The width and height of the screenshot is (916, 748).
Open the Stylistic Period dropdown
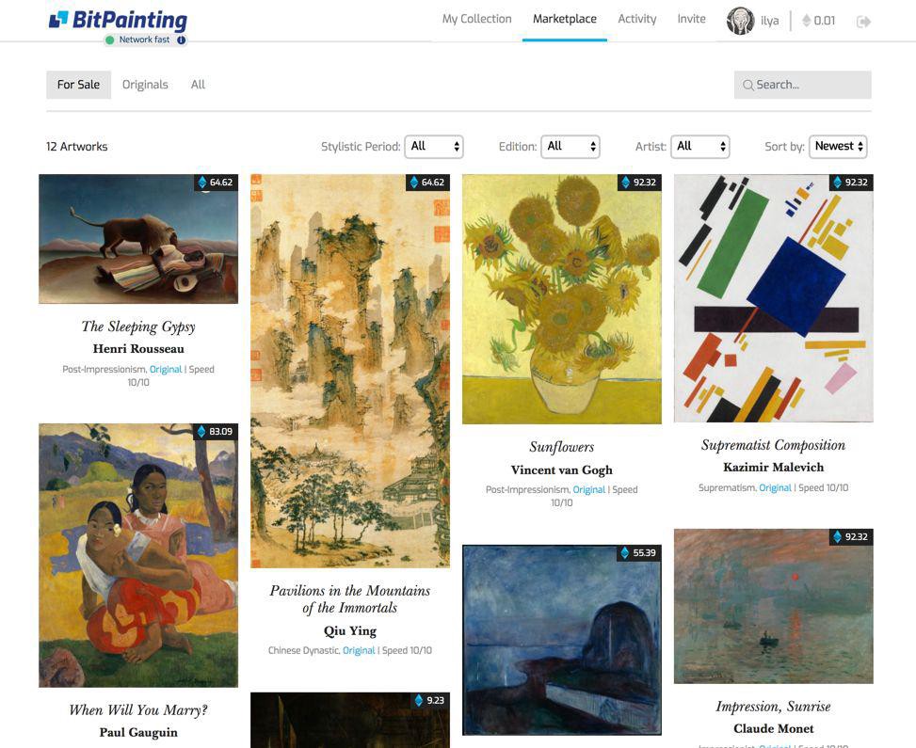pyautogui.click(x=434, y=147)
